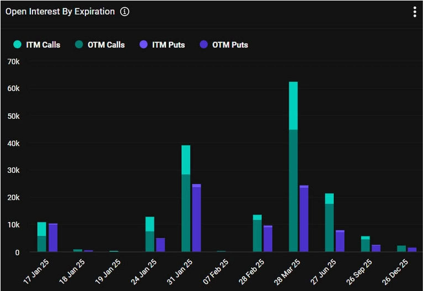Click the 26 Sep 25 axis label
424x291 pixels.
click(359, 272)
